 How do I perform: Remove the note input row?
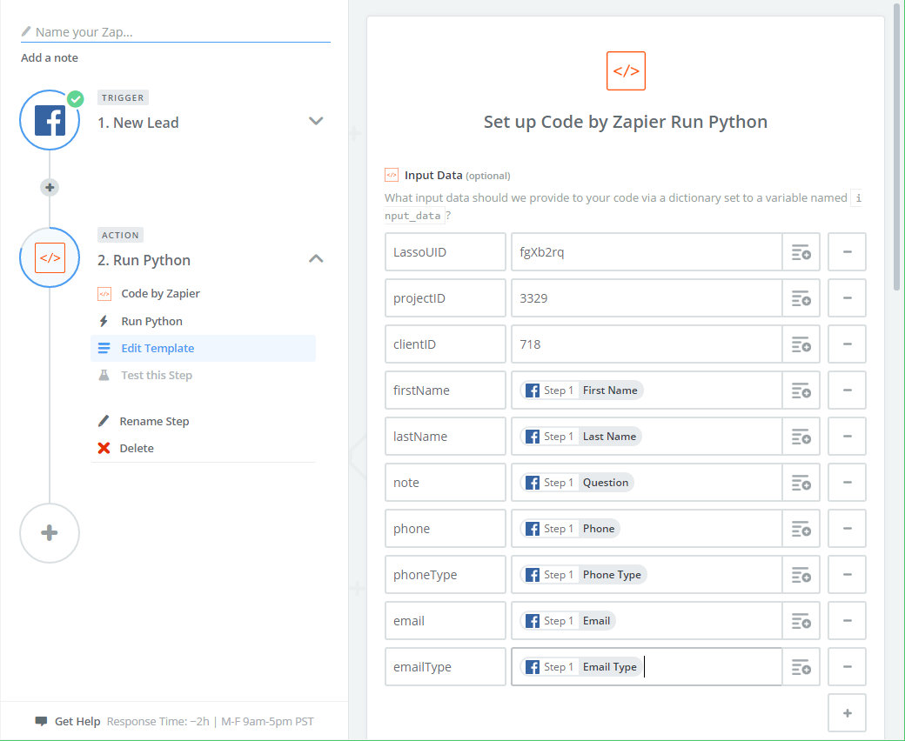pyautogui.click(x=847, y=483)
